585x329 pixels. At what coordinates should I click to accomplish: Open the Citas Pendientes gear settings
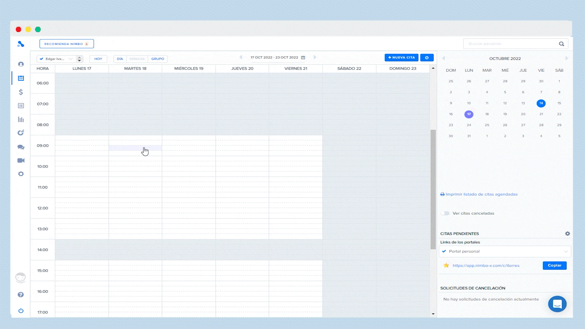pyautogui.click(x=567, y=234)
